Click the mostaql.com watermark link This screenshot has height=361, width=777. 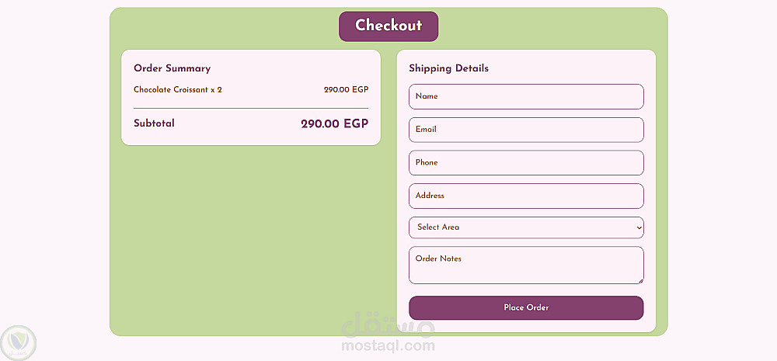pyautogui.click(x=388, y=346)
